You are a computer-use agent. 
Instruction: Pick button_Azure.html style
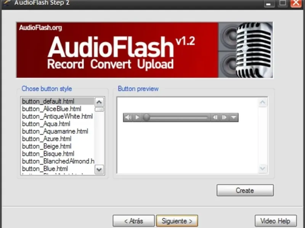(x=58, y=139)
